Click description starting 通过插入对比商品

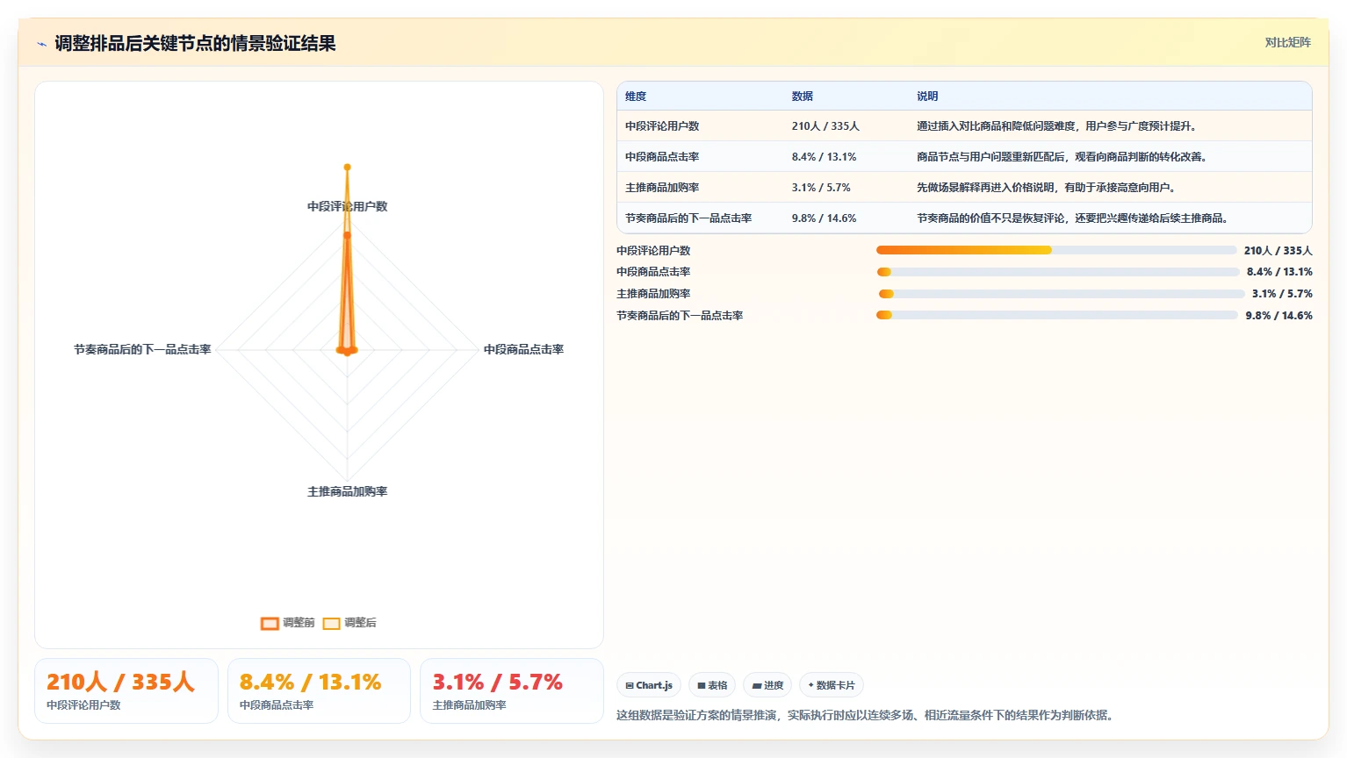point(1056,126)
